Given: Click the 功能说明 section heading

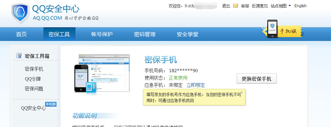Looking at the screenshot, I should click(84, 116).
